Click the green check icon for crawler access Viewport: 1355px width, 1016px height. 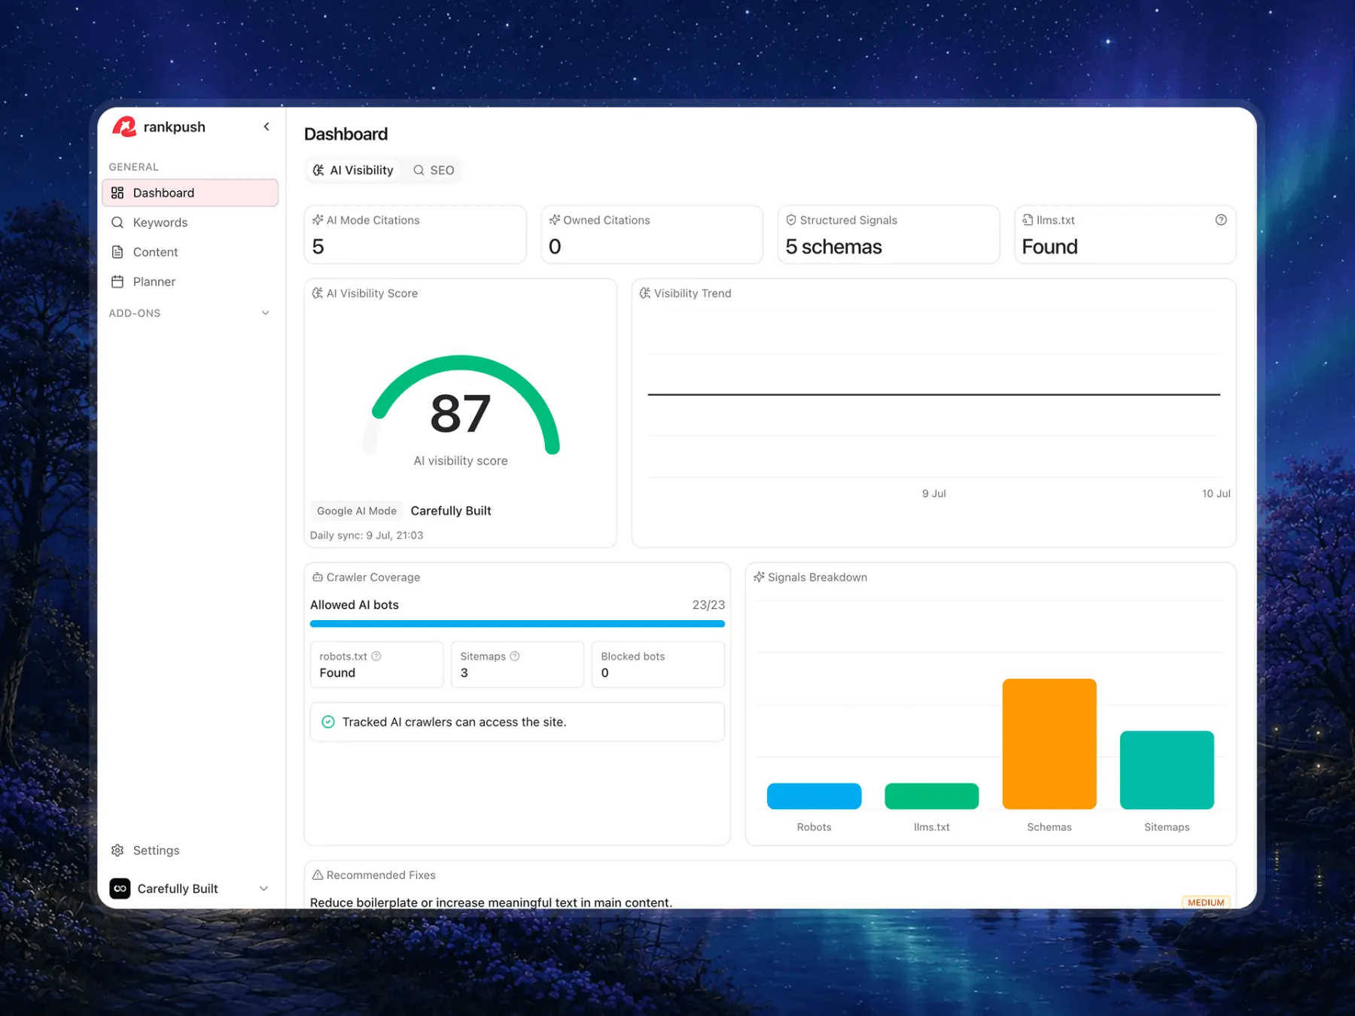click(328, 722)
